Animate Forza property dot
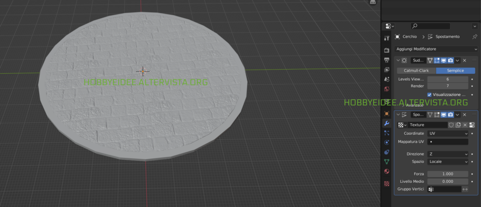The height and width of the screenshot is (207, 481). (x=472, y=174)
